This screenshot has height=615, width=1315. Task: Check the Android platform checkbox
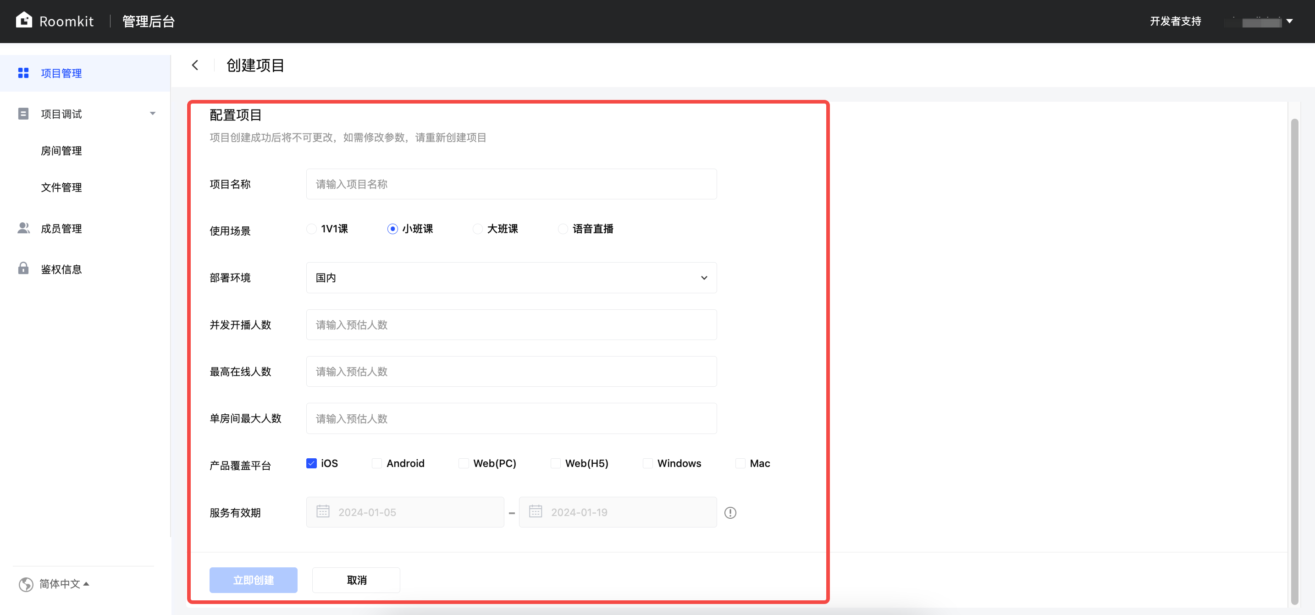[377, 463]
